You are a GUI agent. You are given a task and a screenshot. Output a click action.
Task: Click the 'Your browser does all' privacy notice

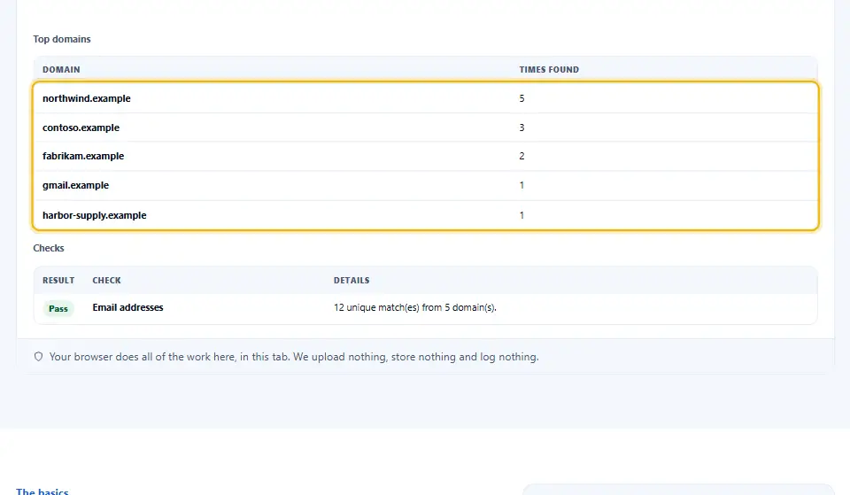click(294, 357)
